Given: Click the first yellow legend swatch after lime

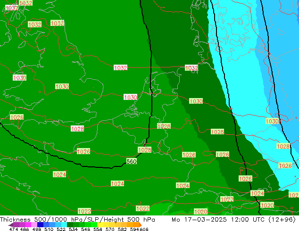Looking at the screenshot, I should pyautogui.click(x=100, y=225).
